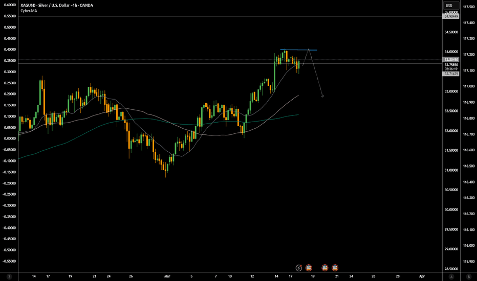Toggle the B scale button
Viewport: 477px width, 281px height.
tap(468, 276)
